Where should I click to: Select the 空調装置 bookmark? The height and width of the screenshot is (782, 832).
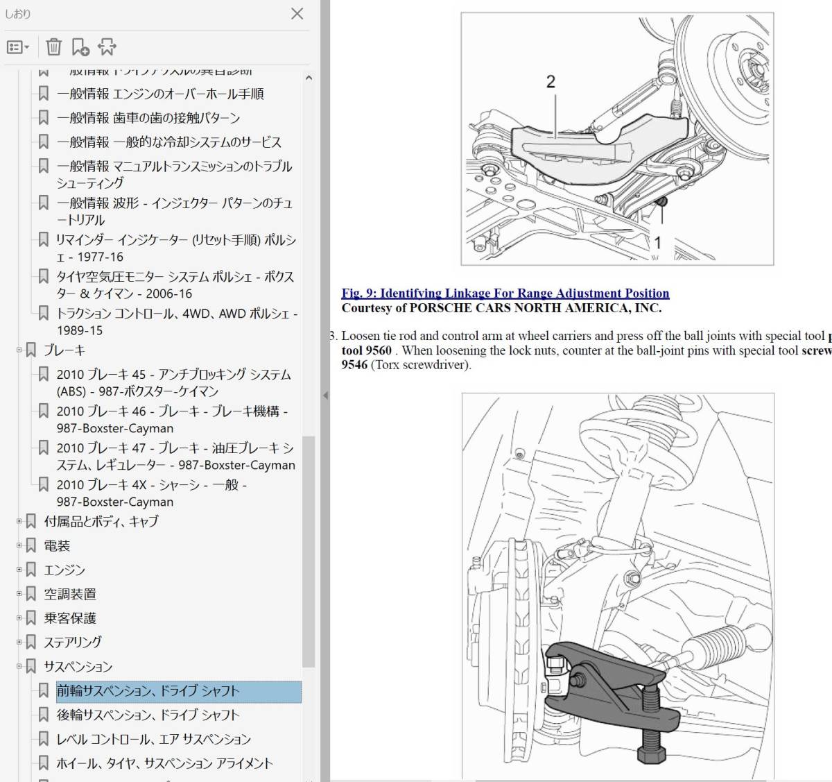[70, 594]
